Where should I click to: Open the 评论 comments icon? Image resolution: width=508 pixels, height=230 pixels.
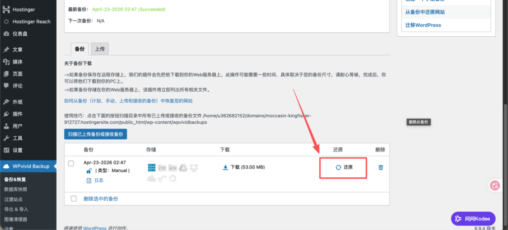point(6,85)
